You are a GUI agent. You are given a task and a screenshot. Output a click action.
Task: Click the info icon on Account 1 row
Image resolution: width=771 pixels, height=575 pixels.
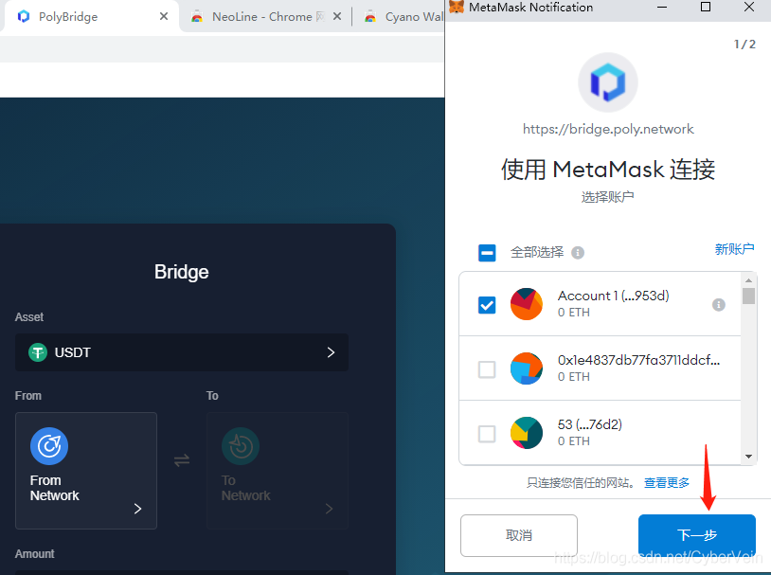point(718,304)
